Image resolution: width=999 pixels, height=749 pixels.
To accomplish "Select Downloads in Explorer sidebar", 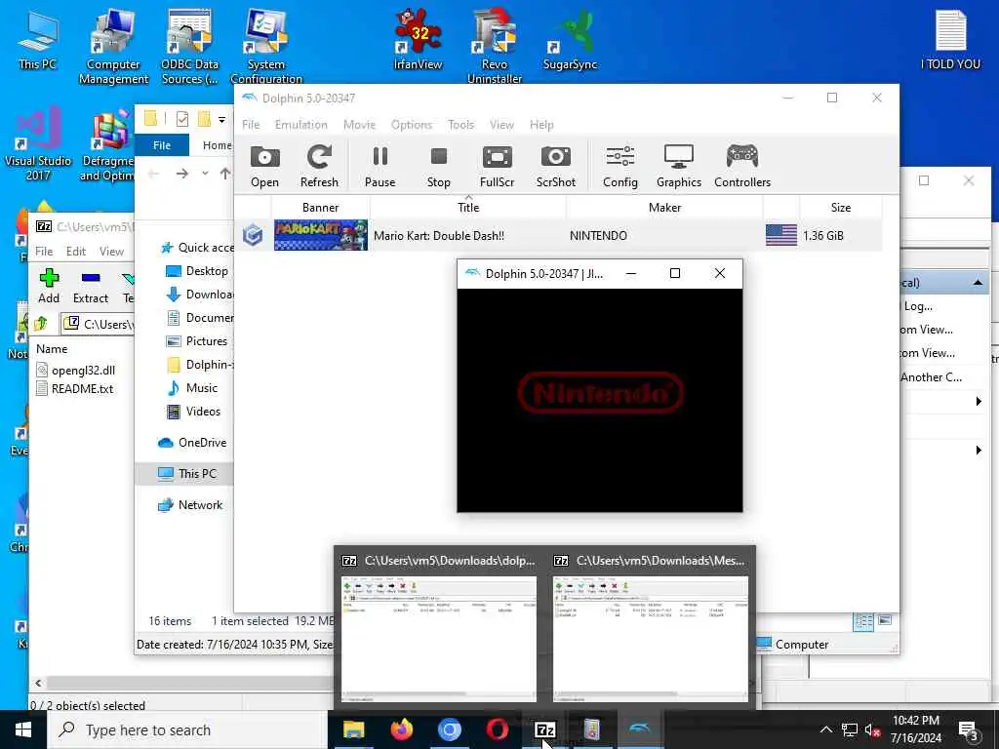I will 199,295.
